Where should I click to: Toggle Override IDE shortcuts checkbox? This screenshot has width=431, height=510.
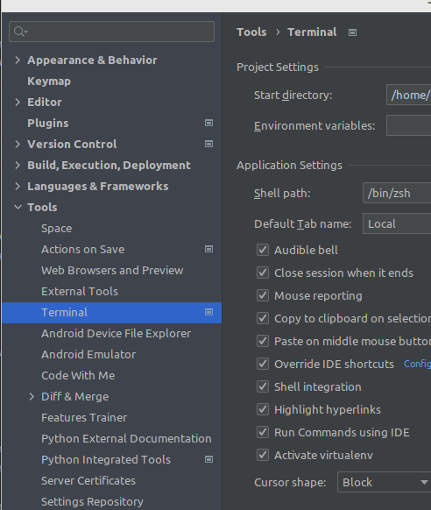point(263,364)
